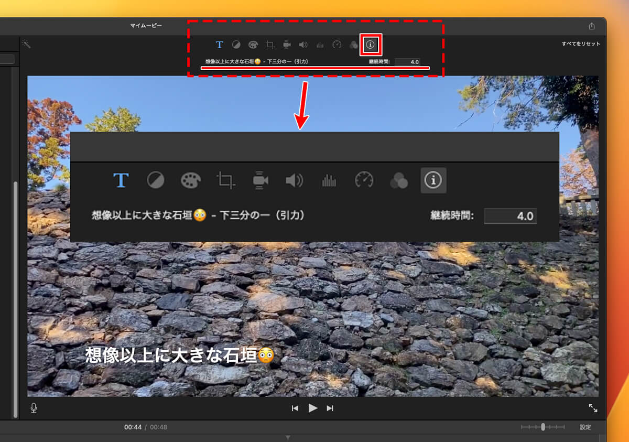Click the マイムービー window title

[146, 25]
